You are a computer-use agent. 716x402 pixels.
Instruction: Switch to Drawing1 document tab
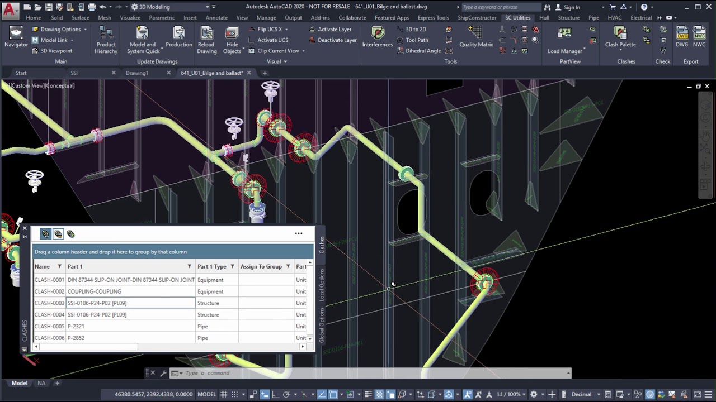(136, 73)
